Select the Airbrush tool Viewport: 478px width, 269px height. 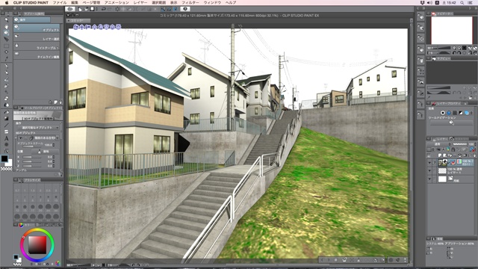(x=6, y=86)
